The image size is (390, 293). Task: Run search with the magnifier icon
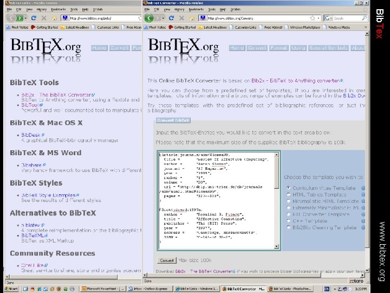365,18
